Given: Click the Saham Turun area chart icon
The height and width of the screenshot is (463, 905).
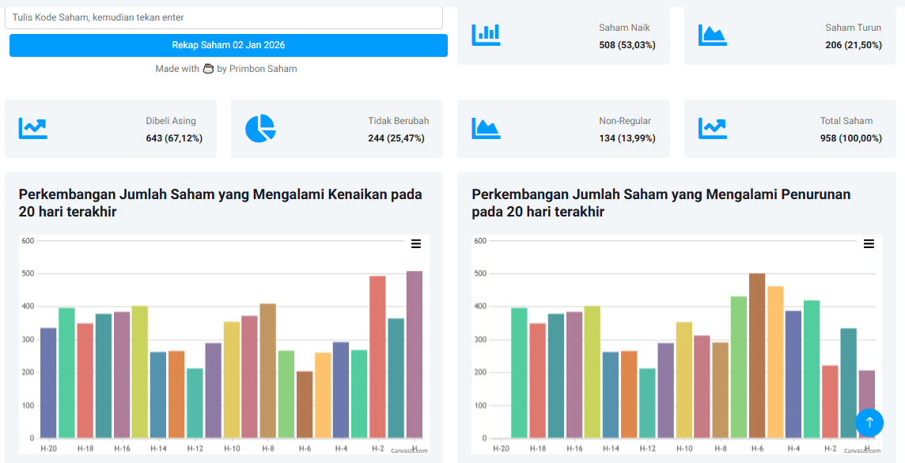Looking at the screenshot, I should pos(712,36).
